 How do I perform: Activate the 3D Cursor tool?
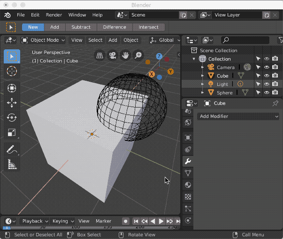12,71
